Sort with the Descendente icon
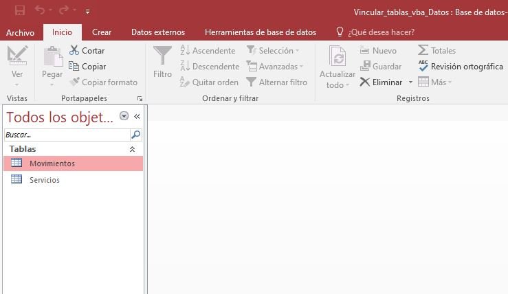The height and width of the screenshot is (294, 508). tap(185, 66)
